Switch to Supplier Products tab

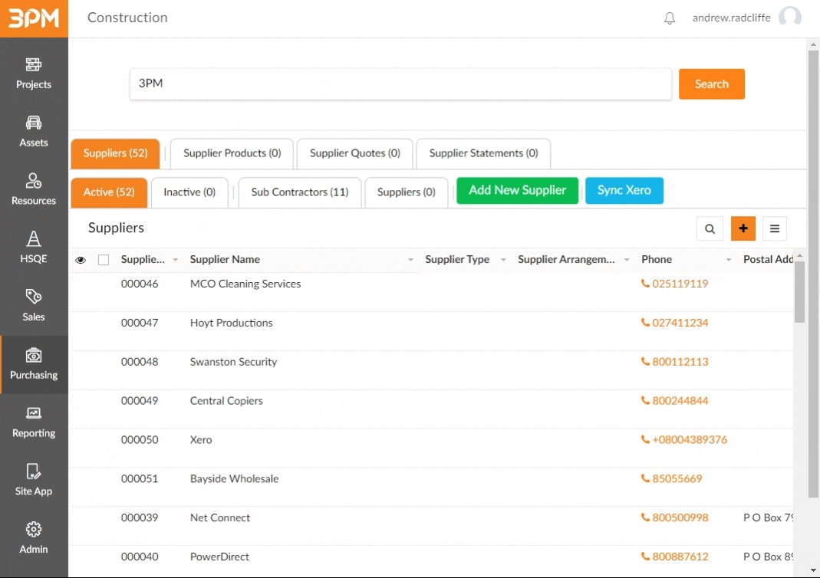(232, 153)
